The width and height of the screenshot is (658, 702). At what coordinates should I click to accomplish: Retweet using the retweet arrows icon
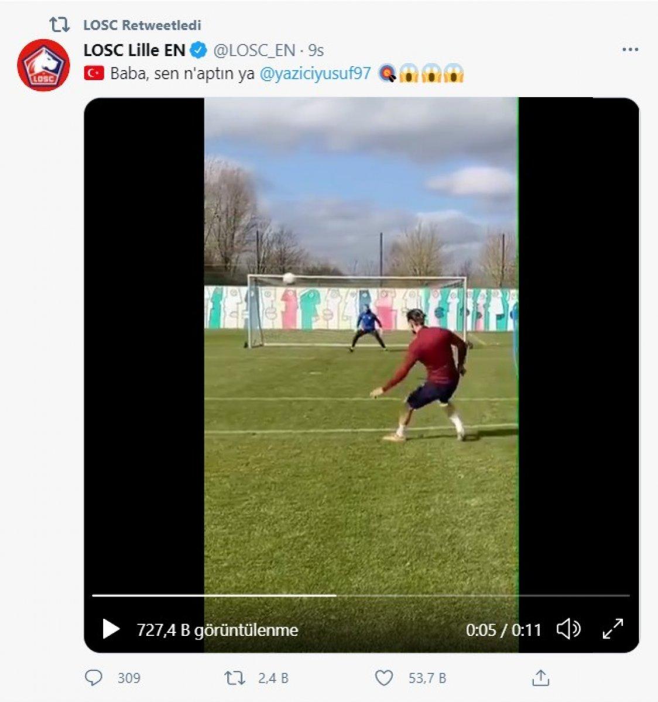coord(234,679)
